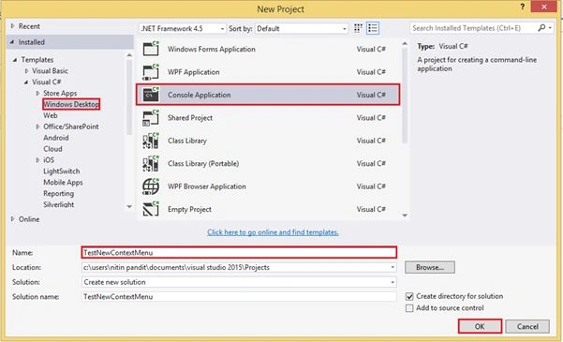Click template list scrollbar up arrow
Image resolution: width=563 pixels, height=342 pixels.
[405, 43]
